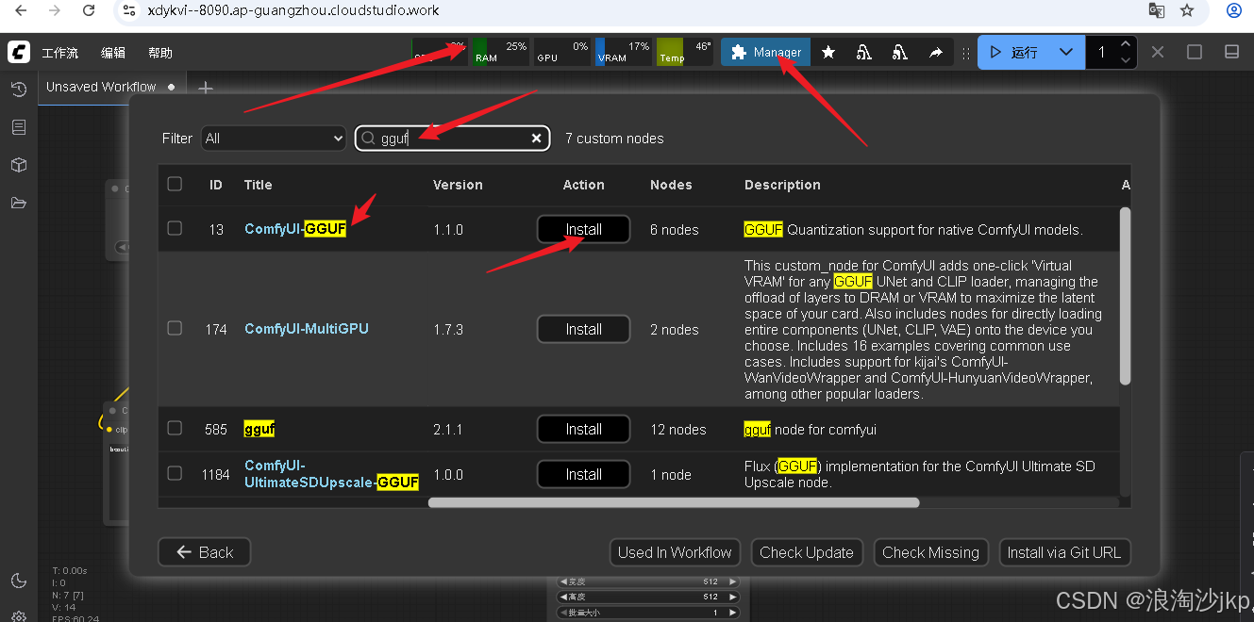Viewport: 1254px width, 622px height.
Task: Tick the select-all header checkbox
Action: point(175,184)
